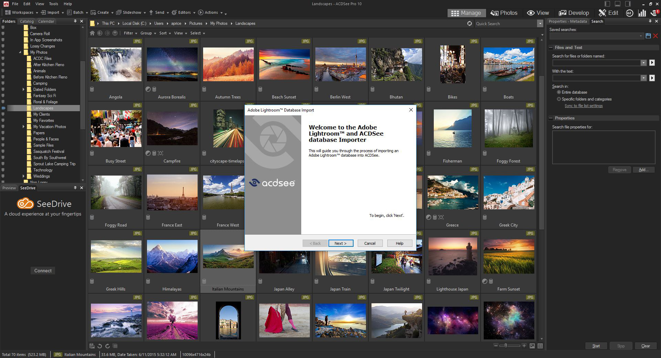The image size is (661, 358).
Task: Adjust the thumbnail size slider
Action: [x=506, y=346]
